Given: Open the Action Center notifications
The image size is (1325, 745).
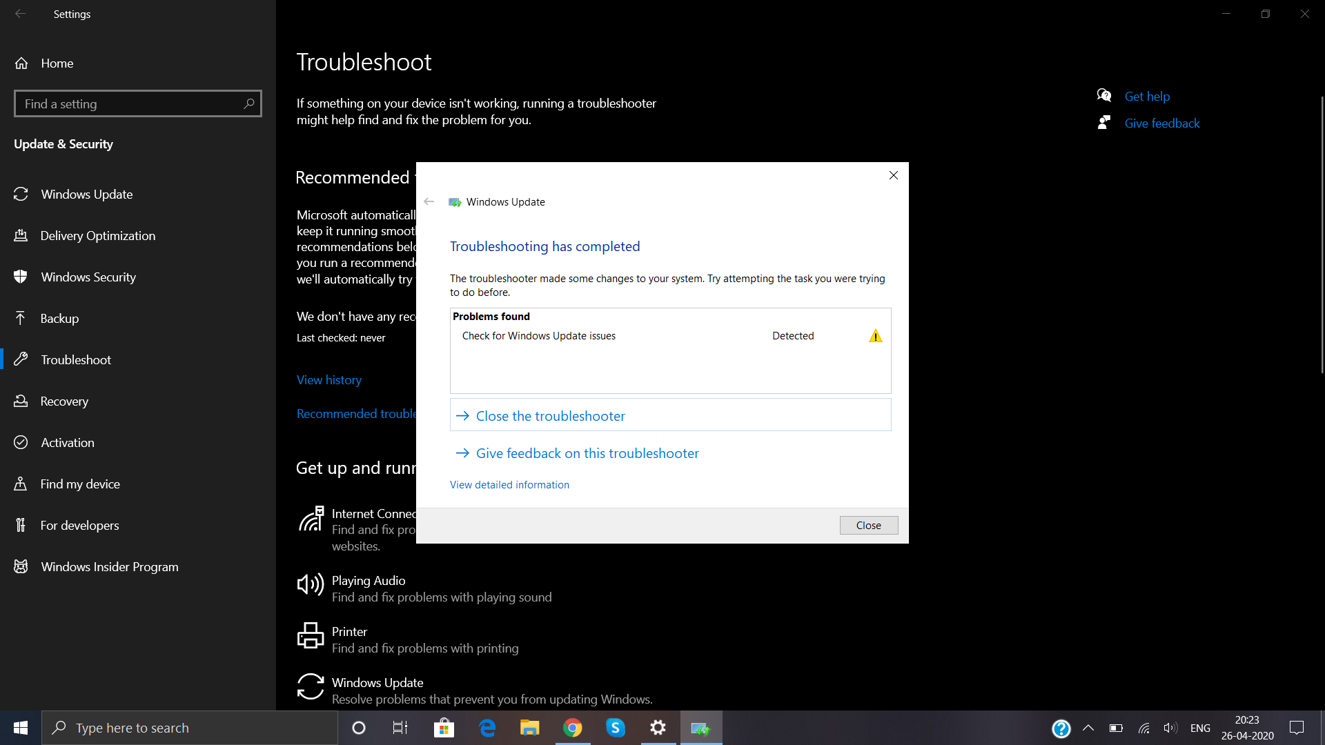Looking at the screenshot, I should point(1297,728).
